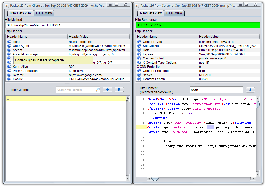
Task: Find previous match with Packet 25 up arrow
Action: tap(119, 90)
